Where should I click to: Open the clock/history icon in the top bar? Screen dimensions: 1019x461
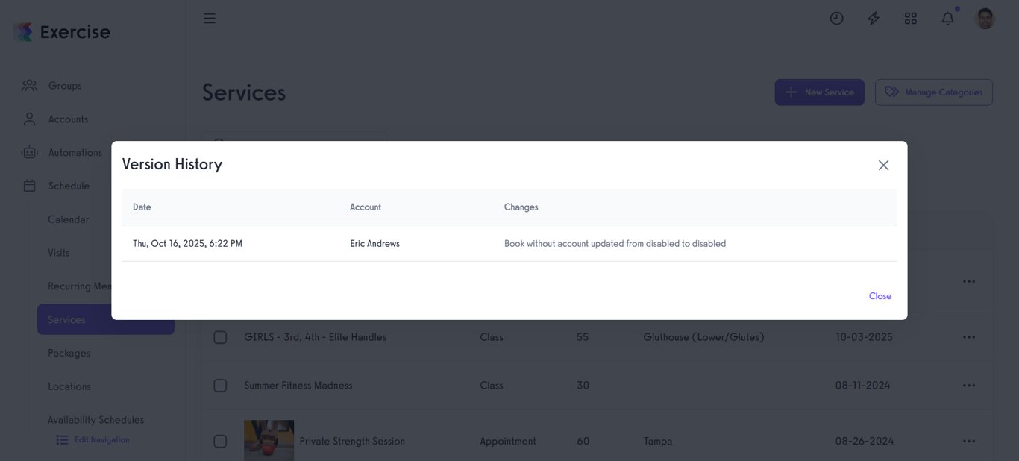[x=836, y=17]
